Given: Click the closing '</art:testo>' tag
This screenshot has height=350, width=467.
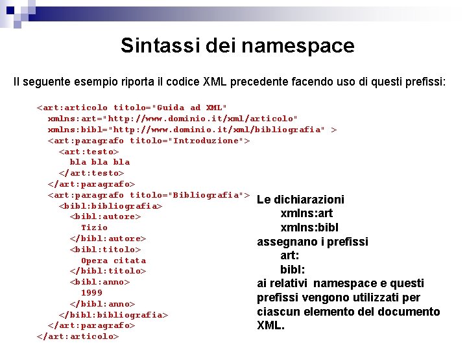Looking at the screenshot, I should [91, 173].
